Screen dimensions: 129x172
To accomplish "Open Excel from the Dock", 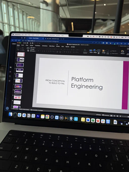I will click(x=93, y=120).
